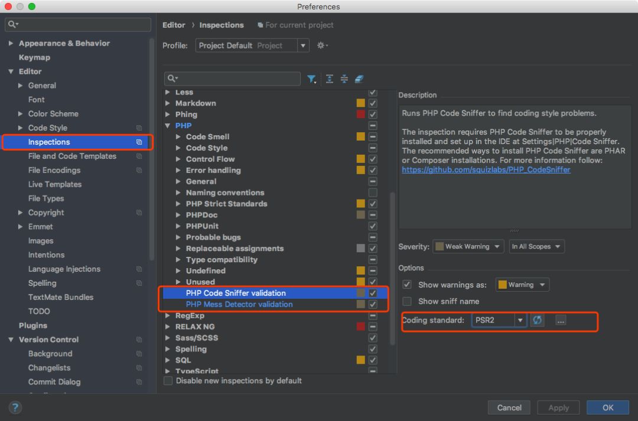This screenshot has width=638, height=421.
Task: Open the PHP_CodeSniffer GitHub link
Action: (486, 169)
